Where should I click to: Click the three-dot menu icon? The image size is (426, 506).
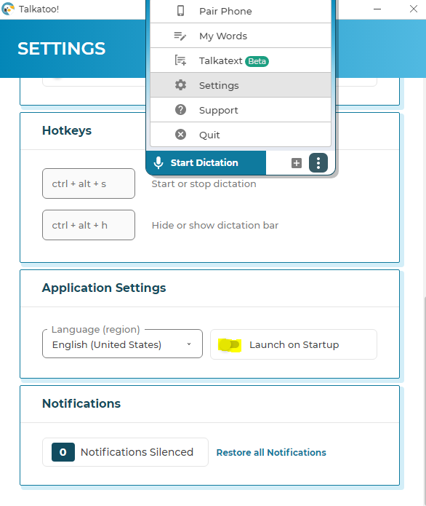(x=318, y=162)
